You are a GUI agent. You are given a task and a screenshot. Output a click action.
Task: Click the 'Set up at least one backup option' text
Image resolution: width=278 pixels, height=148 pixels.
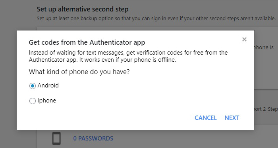coord(156,18)
